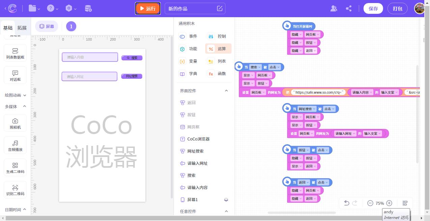Open the collaborators people icon
Screen dimensions: 430x221
coord(334,8)
